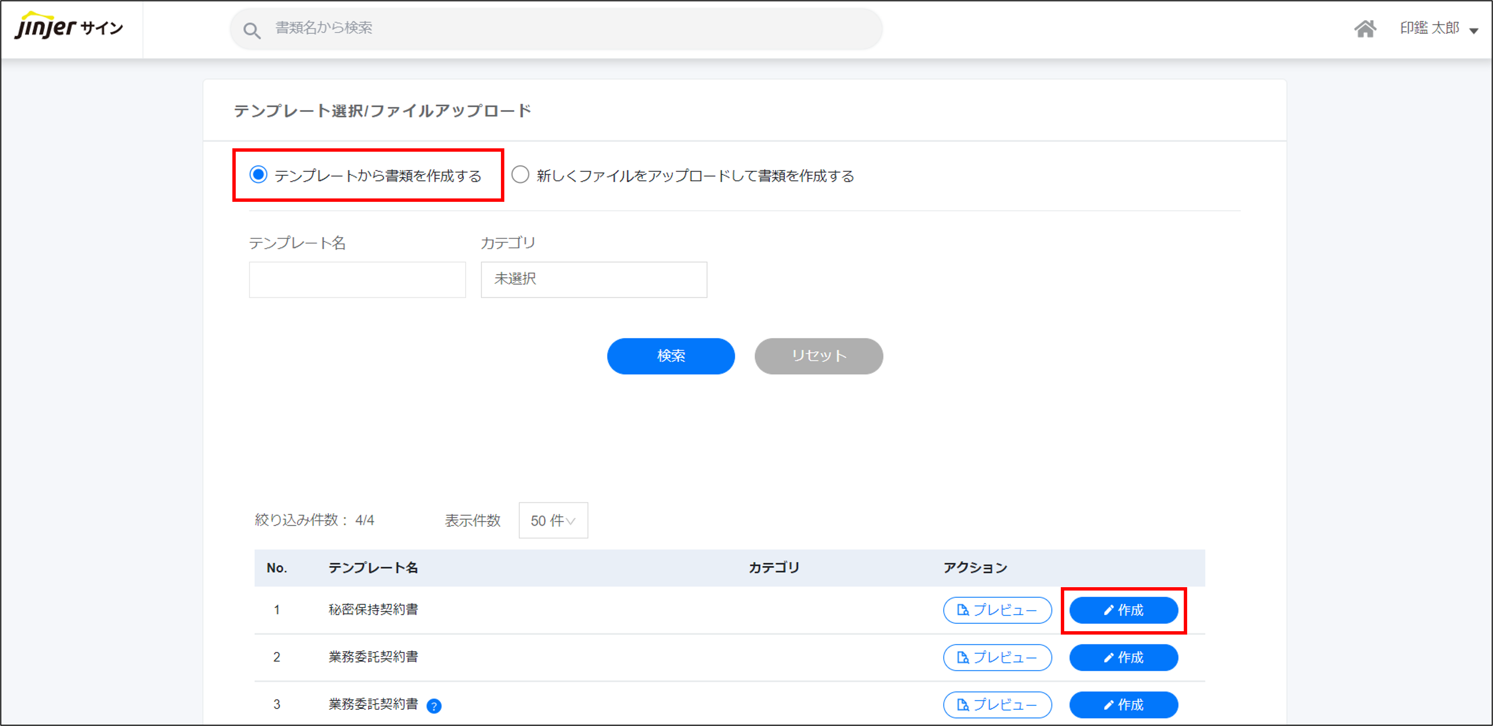Screen dimensions: 1493x726
Task: Click the search magnifier icon
Action: [252, 30]
